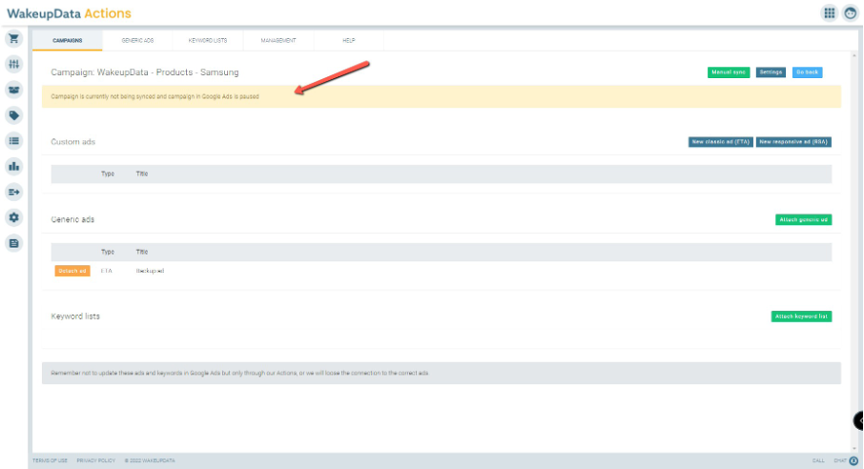Open the sliders icon in the sidebar
This screenshot has height=469, width=864.
pyautogui.click(x=13, y=64)
